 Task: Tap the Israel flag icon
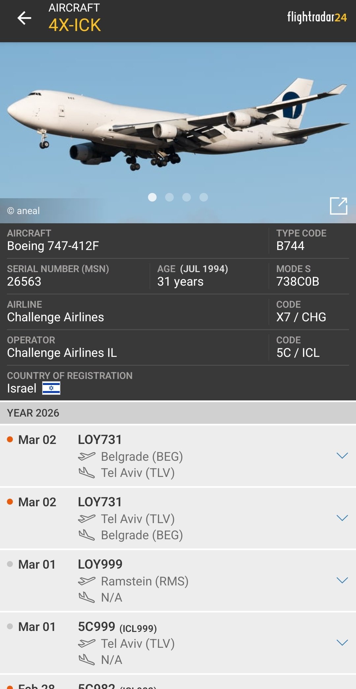pos(51,388)
